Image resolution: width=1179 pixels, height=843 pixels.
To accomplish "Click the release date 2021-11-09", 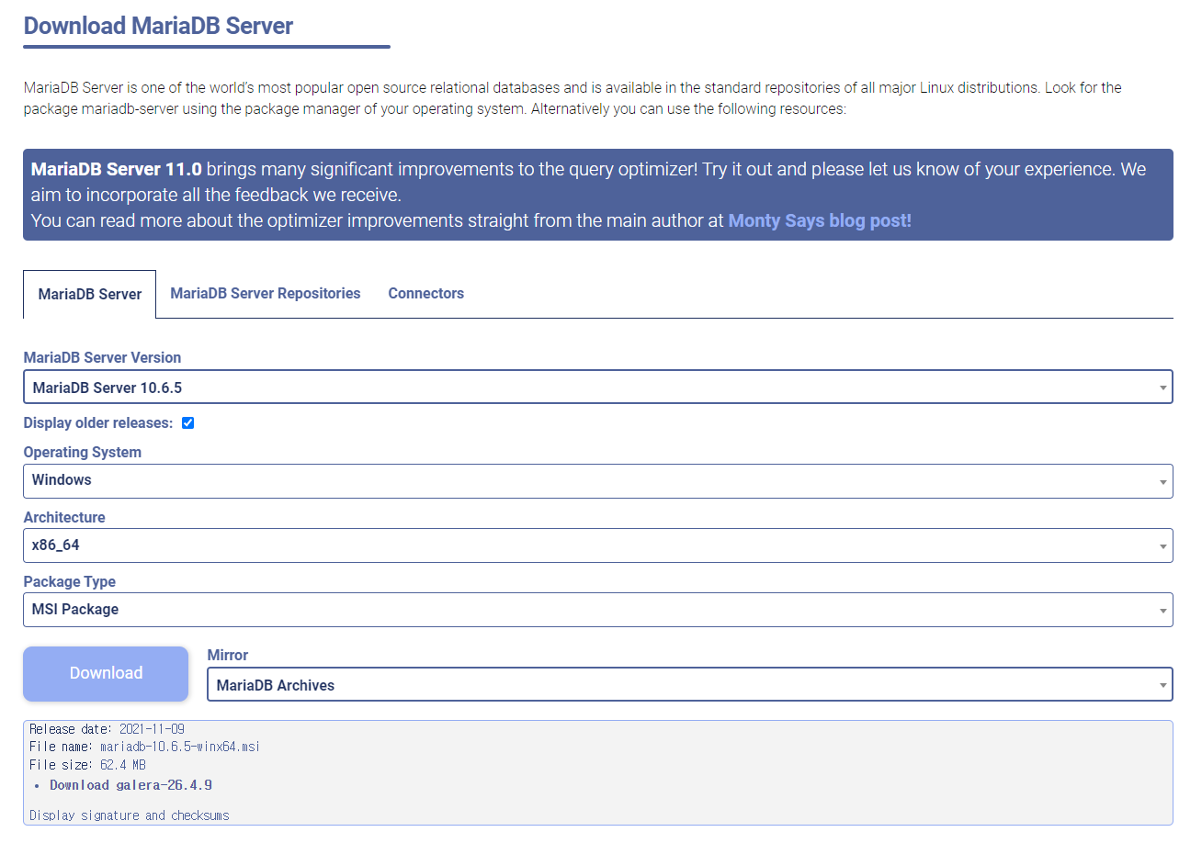I will 152,729.
